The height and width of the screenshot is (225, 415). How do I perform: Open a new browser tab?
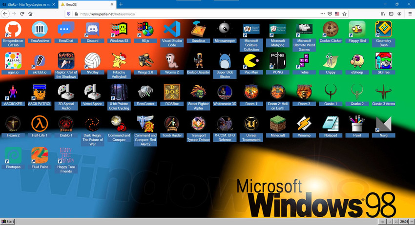coord(121,4)
